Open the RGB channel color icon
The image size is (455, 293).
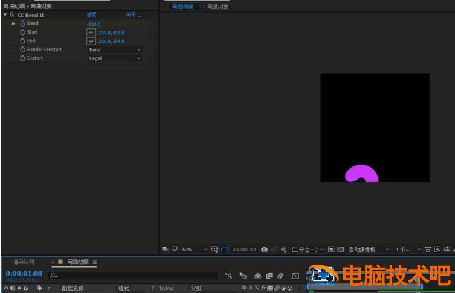(283, 249)
